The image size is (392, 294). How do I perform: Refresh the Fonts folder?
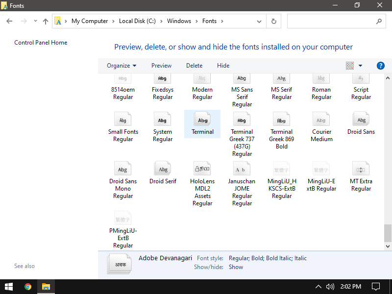274,21
